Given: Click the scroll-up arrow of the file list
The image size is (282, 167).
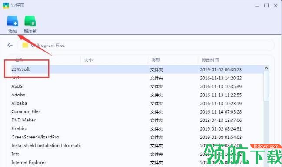Looking at the screenshot, I should 266,68.
